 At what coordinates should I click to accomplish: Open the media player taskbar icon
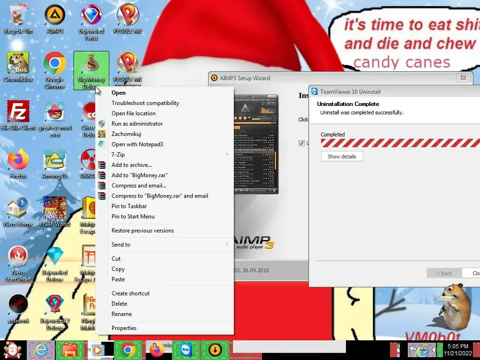(x=98, y=350)
